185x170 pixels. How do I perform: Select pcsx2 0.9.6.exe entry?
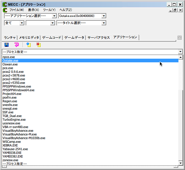tap(90, 72)
